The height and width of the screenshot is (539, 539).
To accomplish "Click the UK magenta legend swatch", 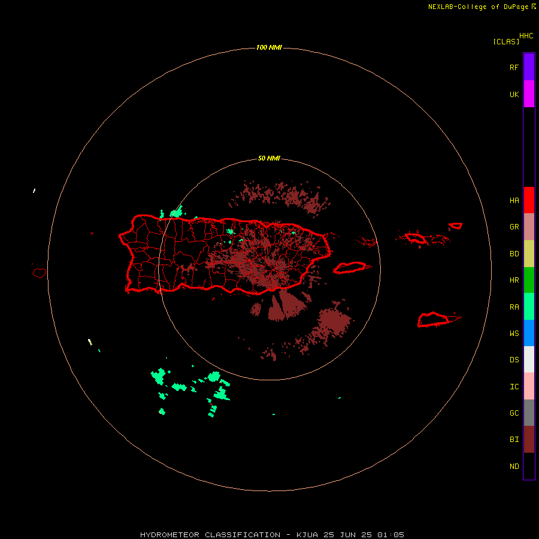I will [529, 94].
